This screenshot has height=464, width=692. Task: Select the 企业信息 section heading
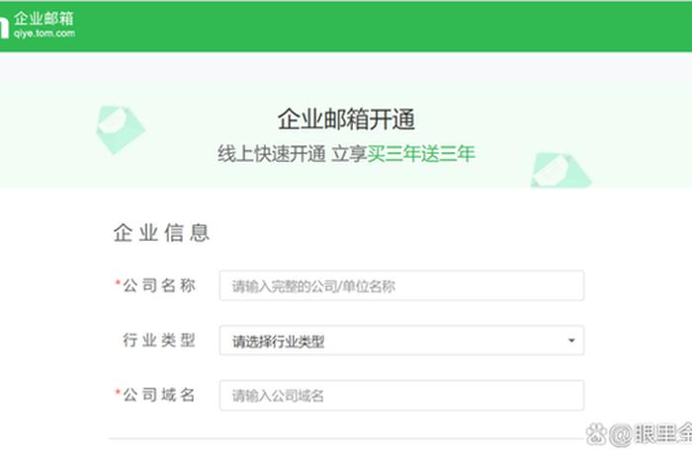pos(161,233)
